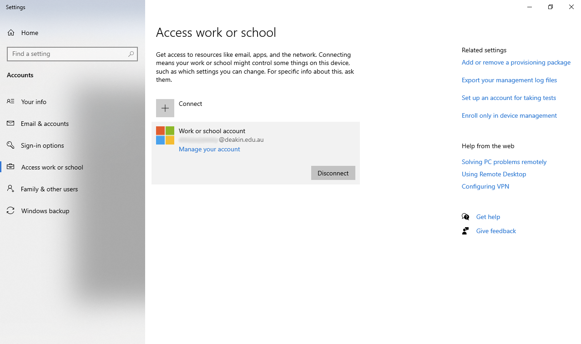Open Set up an account for taking tests
Screen dimensions: 581x344
[508, 98]
